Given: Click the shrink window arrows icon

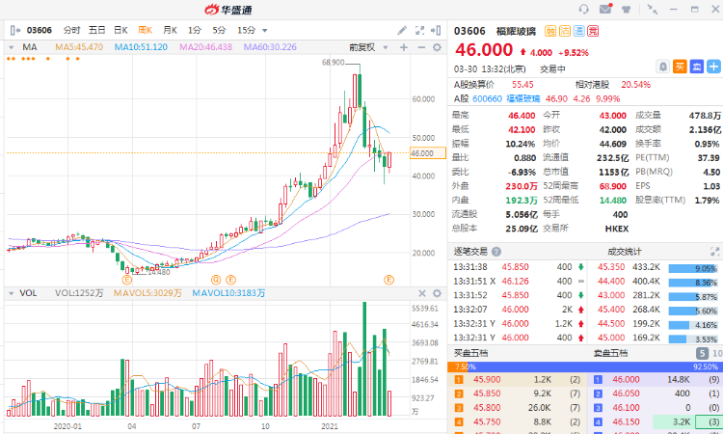Looking at the screenshot, I should (652, 10).
